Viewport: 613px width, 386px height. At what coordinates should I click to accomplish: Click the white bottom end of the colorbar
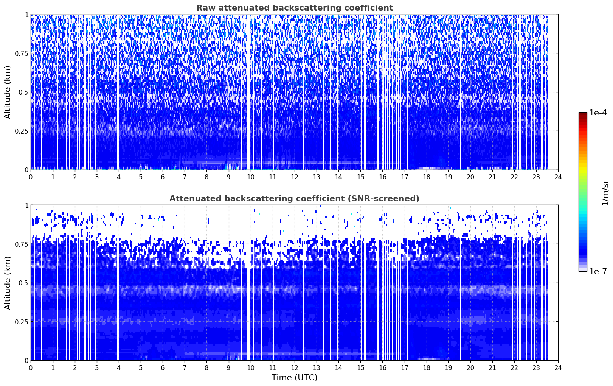click(582, 269)
